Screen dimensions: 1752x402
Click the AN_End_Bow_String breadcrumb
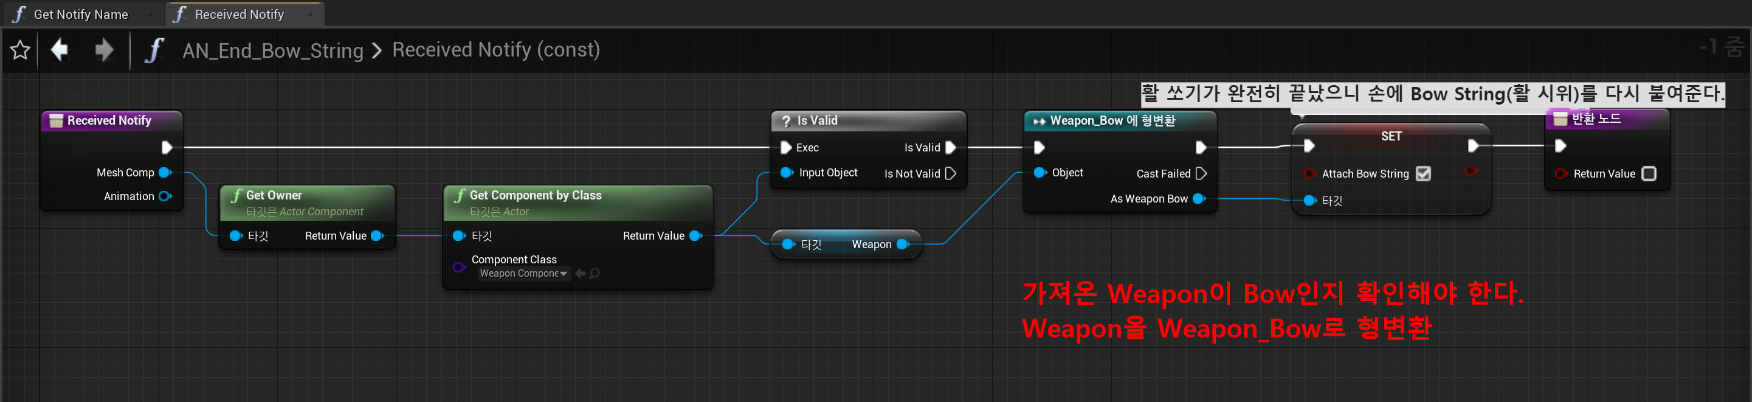273,50
